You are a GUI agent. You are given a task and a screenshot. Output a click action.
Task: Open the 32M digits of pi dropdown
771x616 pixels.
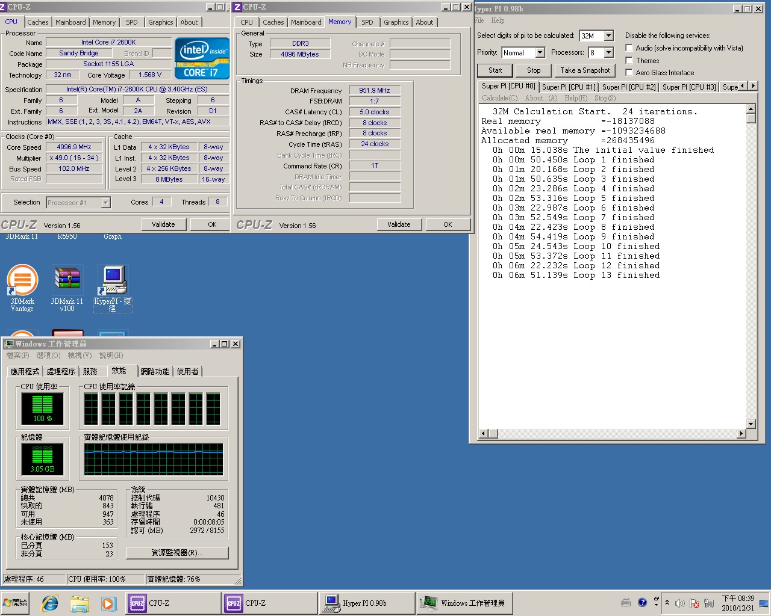click(608, 35)
